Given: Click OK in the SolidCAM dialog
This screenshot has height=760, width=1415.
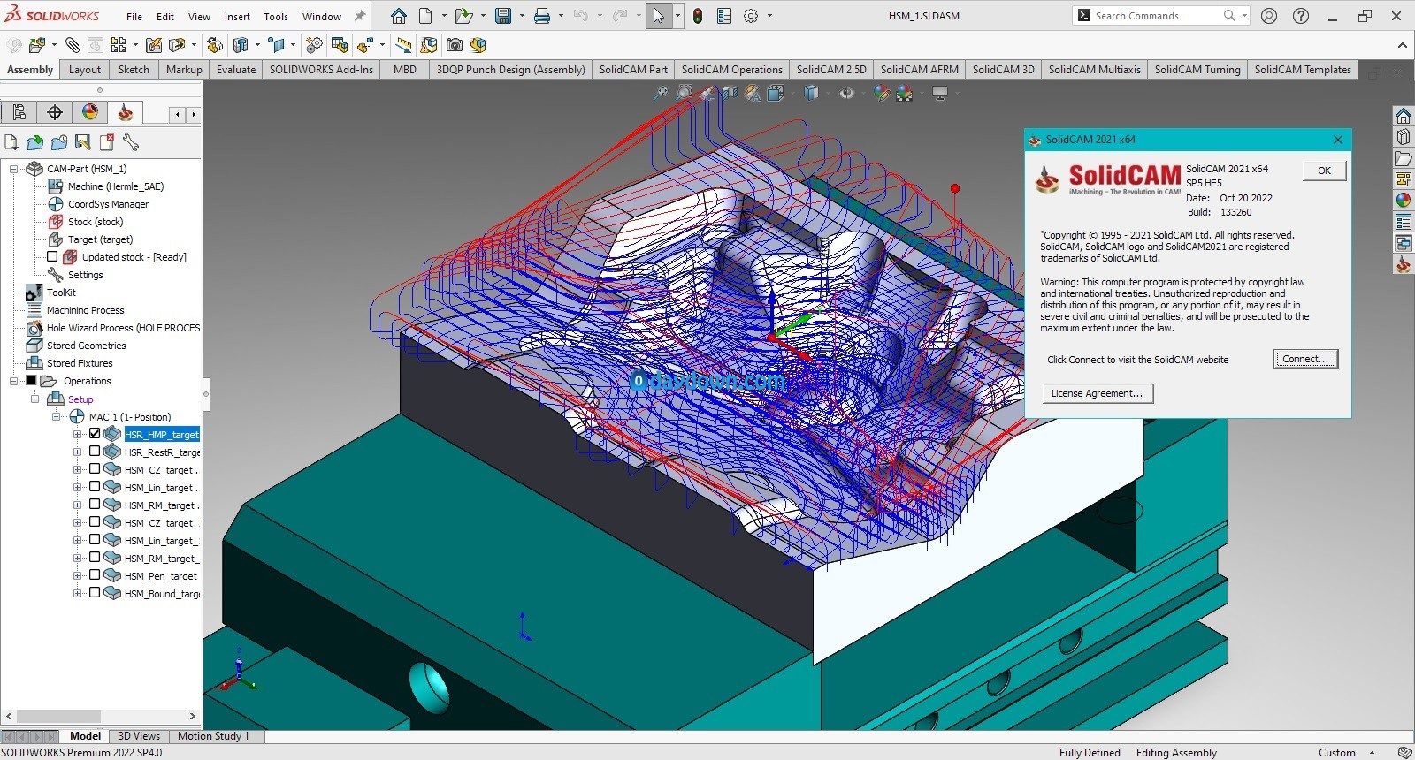Looking at the screenshot, I should click(x=1324, y=171).
